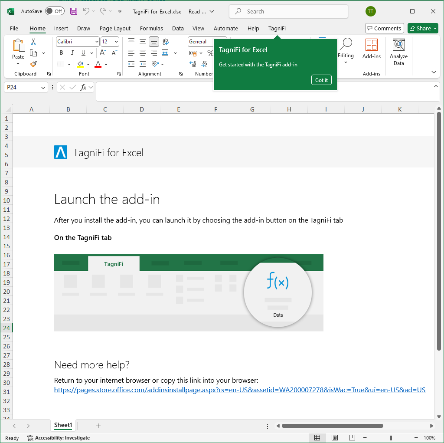Click Increase Decimal icon

[x=193, y=64]
